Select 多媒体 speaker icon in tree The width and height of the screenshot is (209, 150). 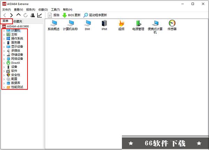[x=8, y=51]
